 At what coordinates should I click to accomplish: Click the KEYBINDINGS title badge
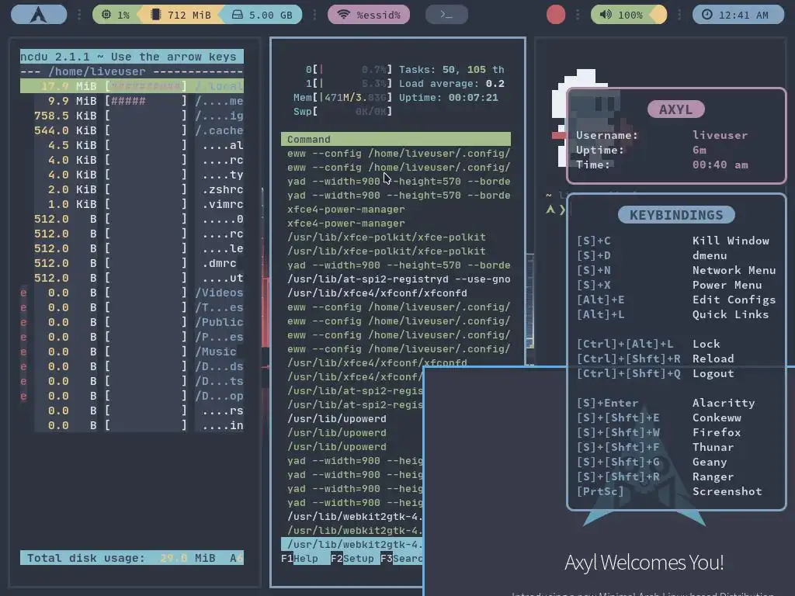pos(676,215)
